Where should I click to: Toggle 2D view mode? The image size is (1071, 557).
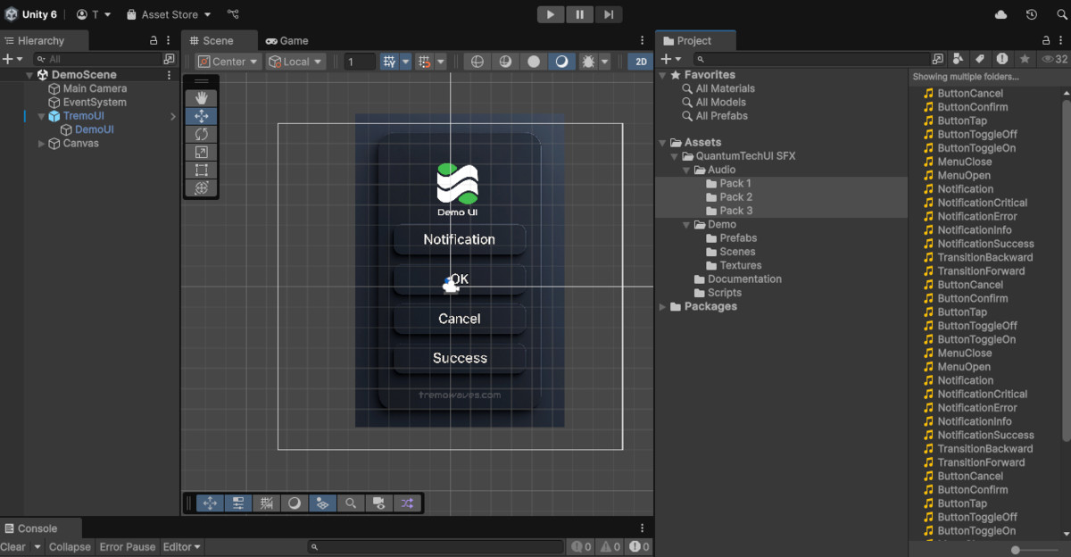(x=640, y=62)
